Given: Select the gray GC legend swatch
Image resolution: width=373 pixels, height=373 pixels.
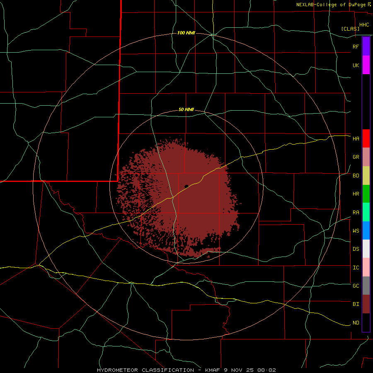Looking at the screenshot, I should (x=366, y=286).
